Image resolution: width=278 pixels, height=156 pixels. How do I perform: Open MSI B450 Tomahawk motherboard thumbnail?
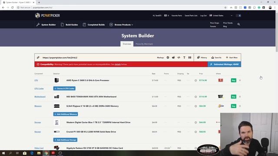pyautogui.click(x=57, y=97)
